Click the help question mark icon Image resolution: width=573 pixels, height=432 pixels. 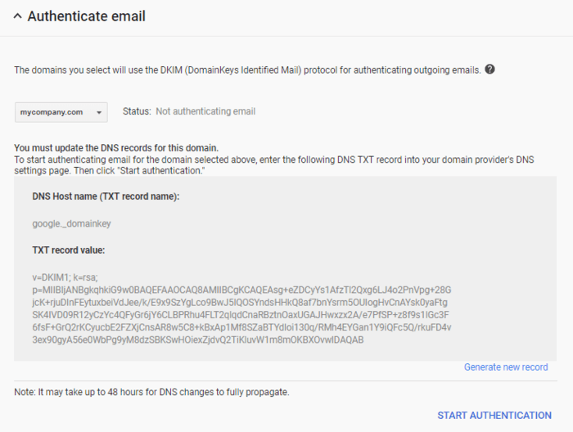pos(490,70)
